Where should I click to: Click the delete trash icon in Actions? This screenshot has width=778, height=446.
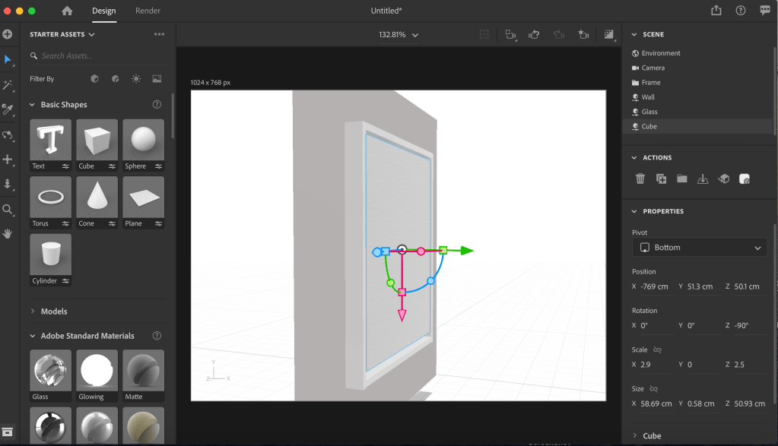640,179
